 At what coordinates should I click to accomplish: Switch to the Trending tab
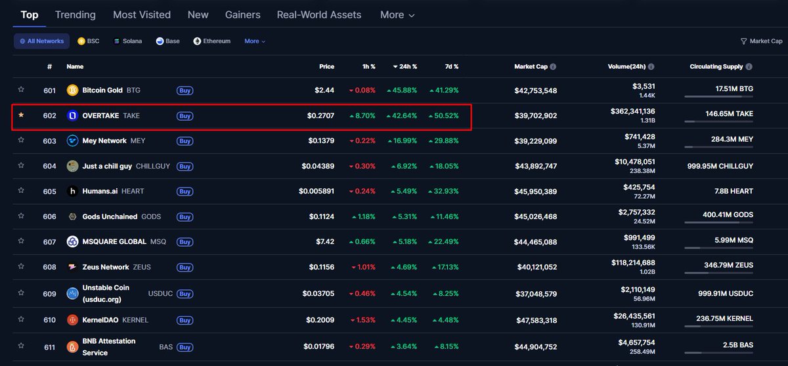point(76,14)
